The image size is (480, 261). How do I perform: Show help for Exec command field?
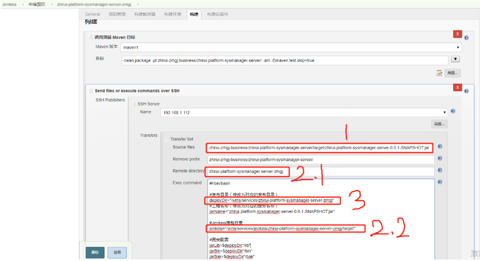coord(440,182)
